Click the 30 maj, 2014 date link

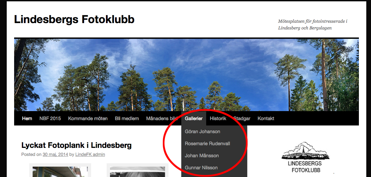[x=55, y=154]
